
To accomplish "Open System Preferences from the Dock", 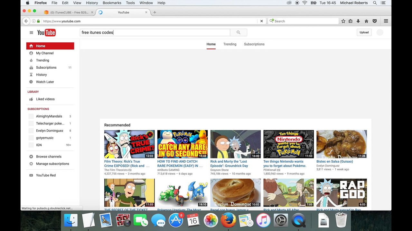I will 281,221.
